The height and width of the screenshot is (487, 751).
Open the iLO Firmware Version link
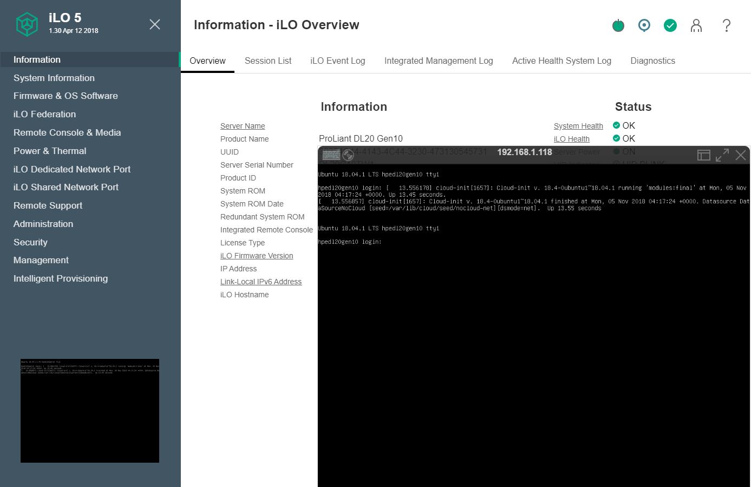pos(257,256)
